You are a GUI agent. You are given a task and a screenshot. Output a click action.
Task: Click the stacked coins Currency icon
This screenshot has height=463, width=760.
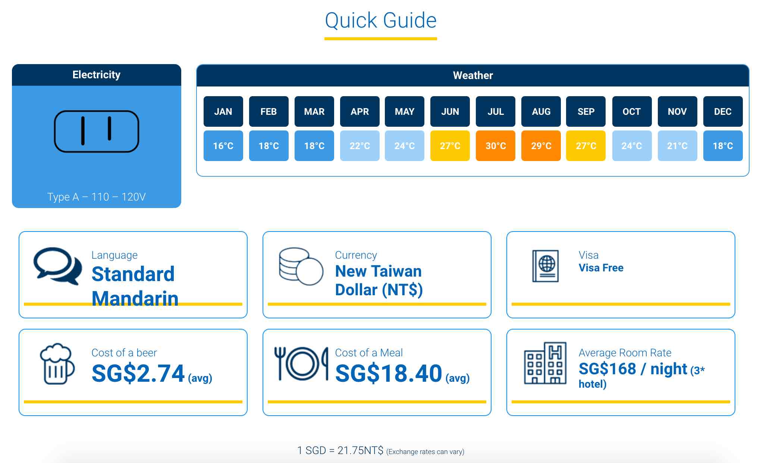301,266
